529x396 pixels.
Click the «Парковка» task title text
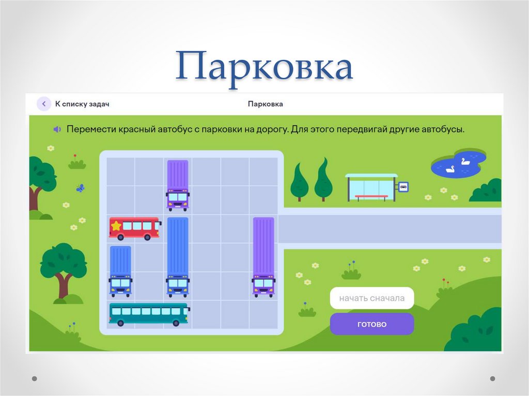265,104
